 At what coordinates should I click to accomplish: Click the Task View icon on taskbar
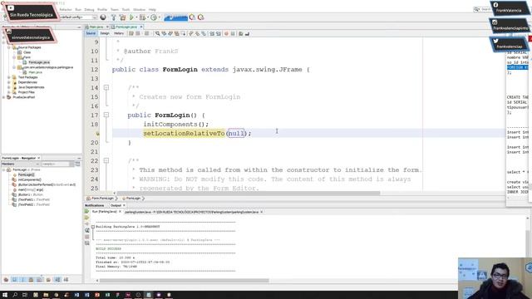[x=25, y=295]
